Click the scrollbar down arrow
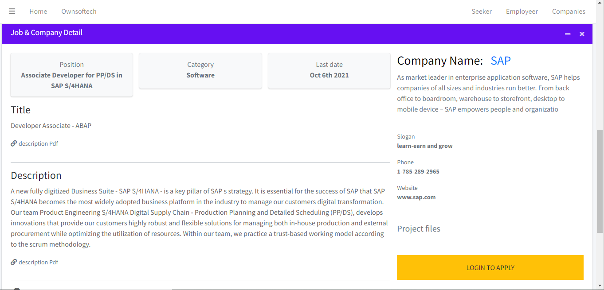The image size is (604, 290). pos(600,286)
